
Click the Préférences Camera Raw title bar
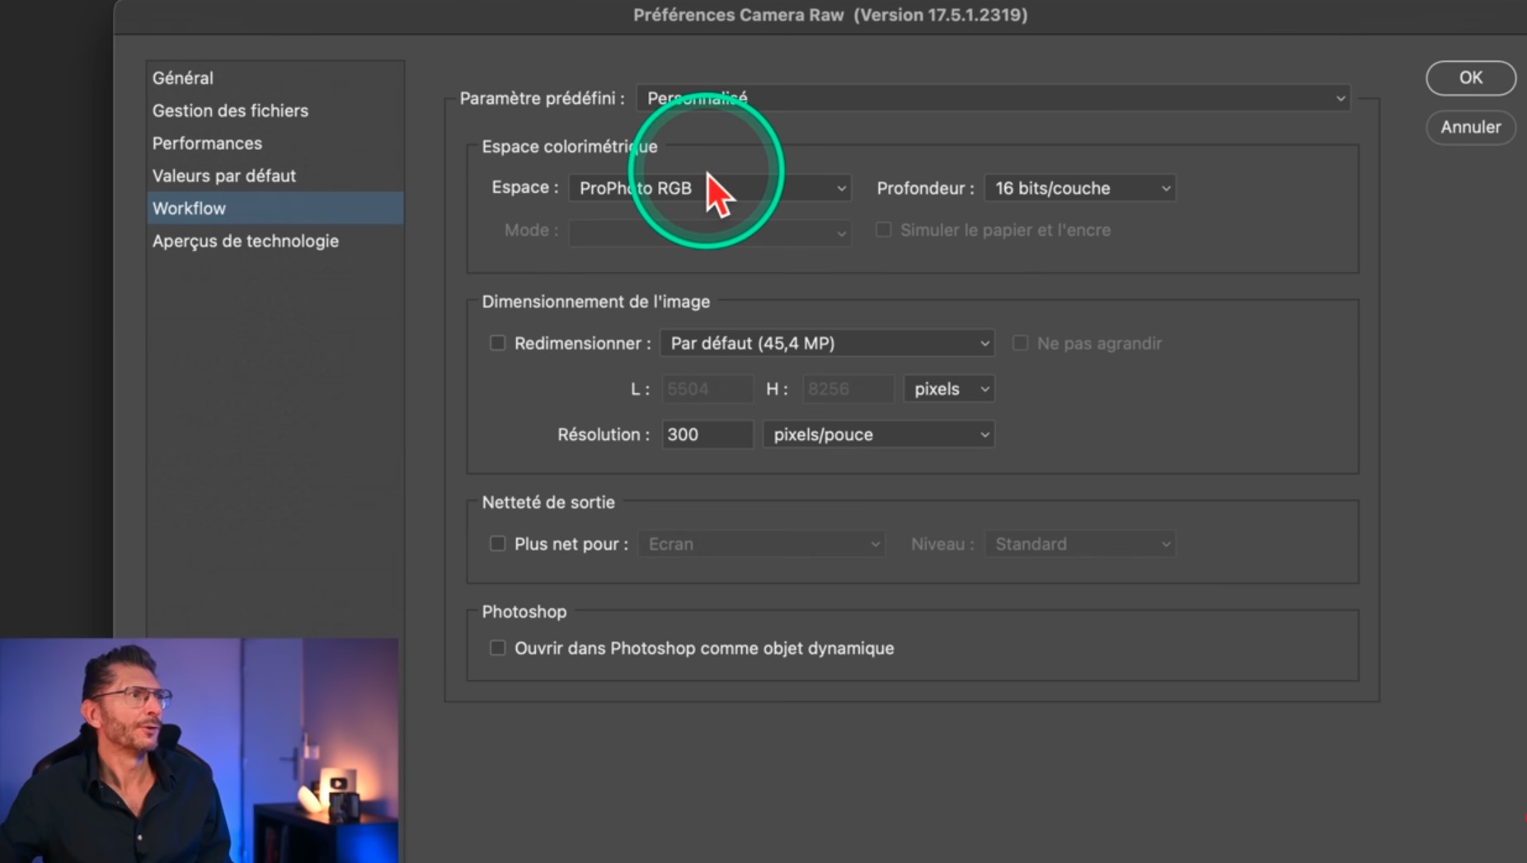(829, 15)
